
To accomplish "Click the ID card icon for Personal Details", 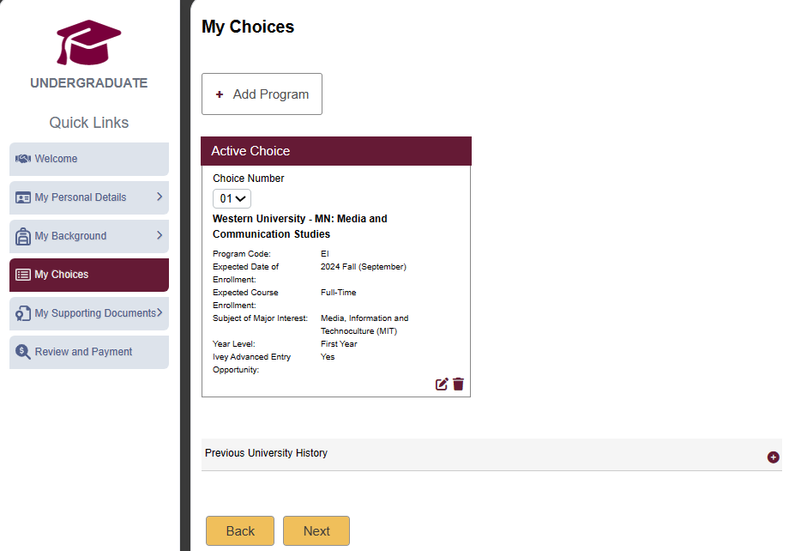I will [23, 197].
